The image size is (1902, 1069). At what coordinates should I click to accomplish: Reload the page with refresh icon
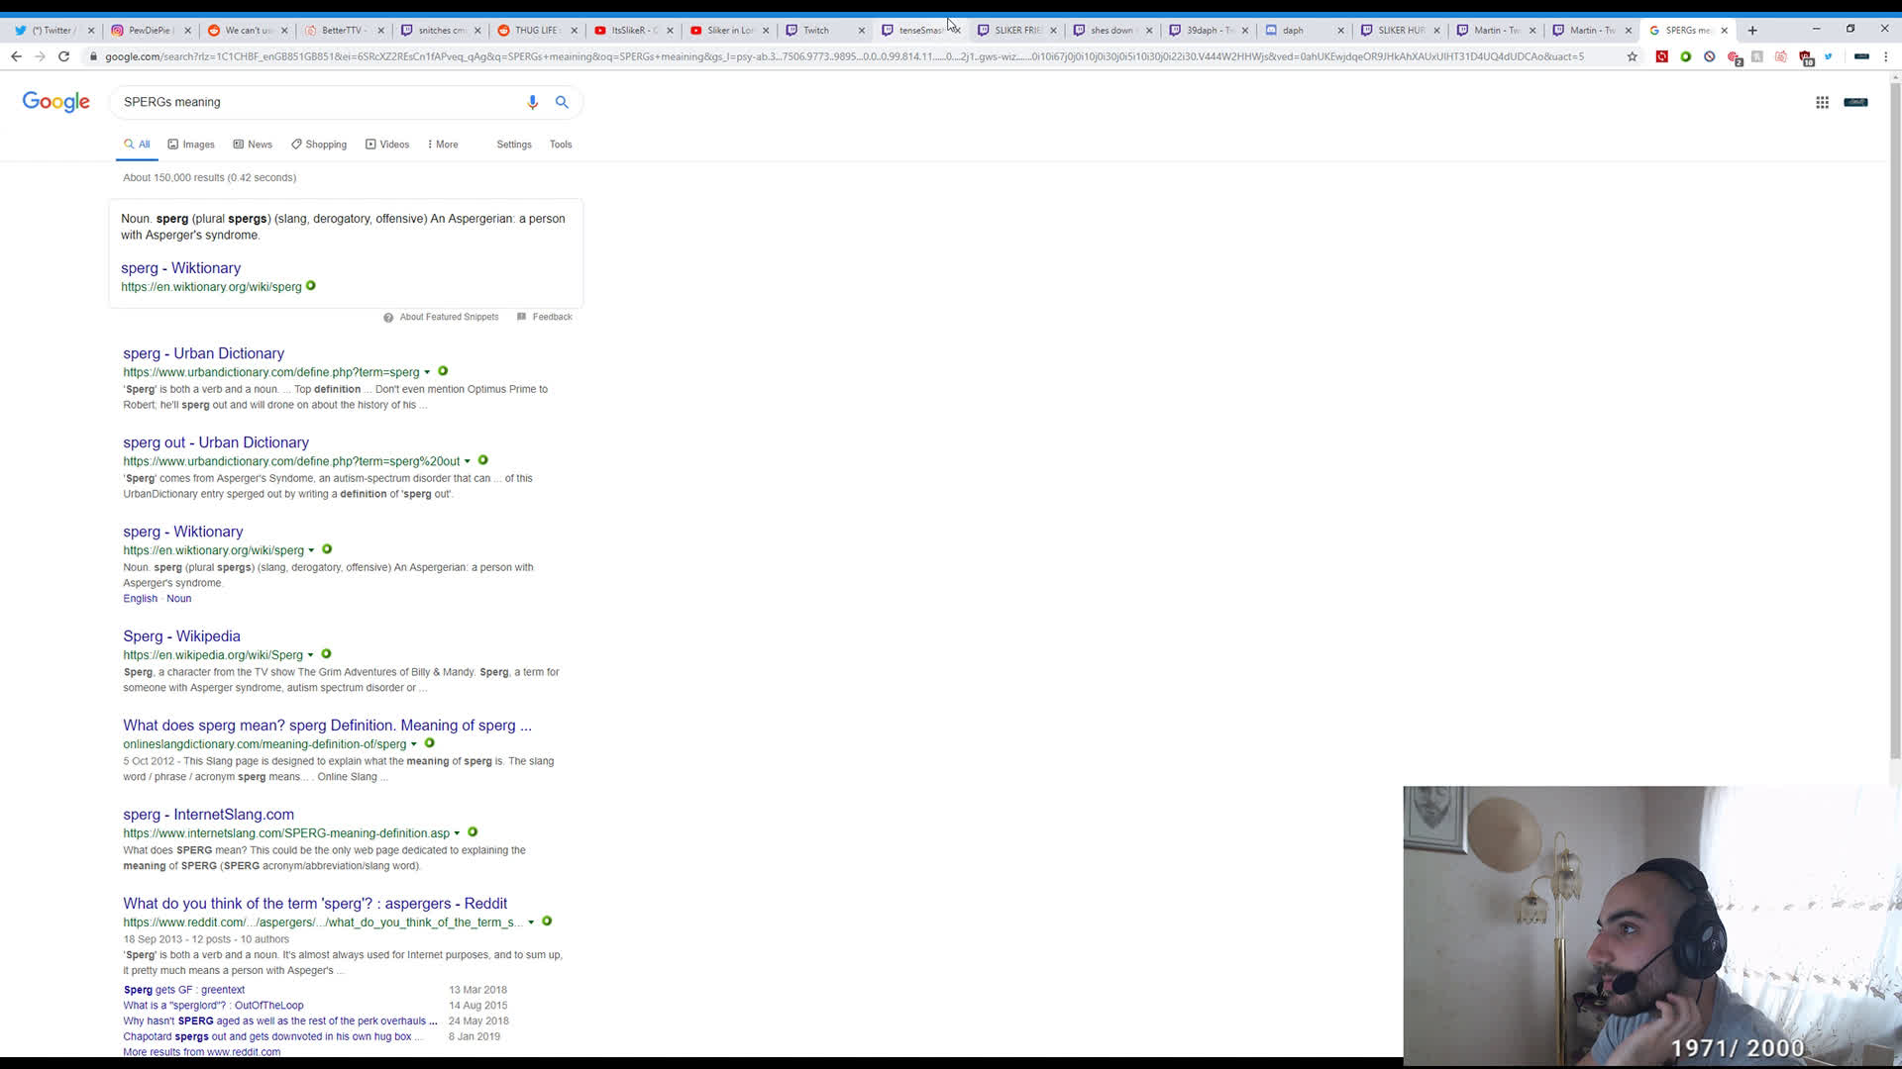[x=63, y=56]
